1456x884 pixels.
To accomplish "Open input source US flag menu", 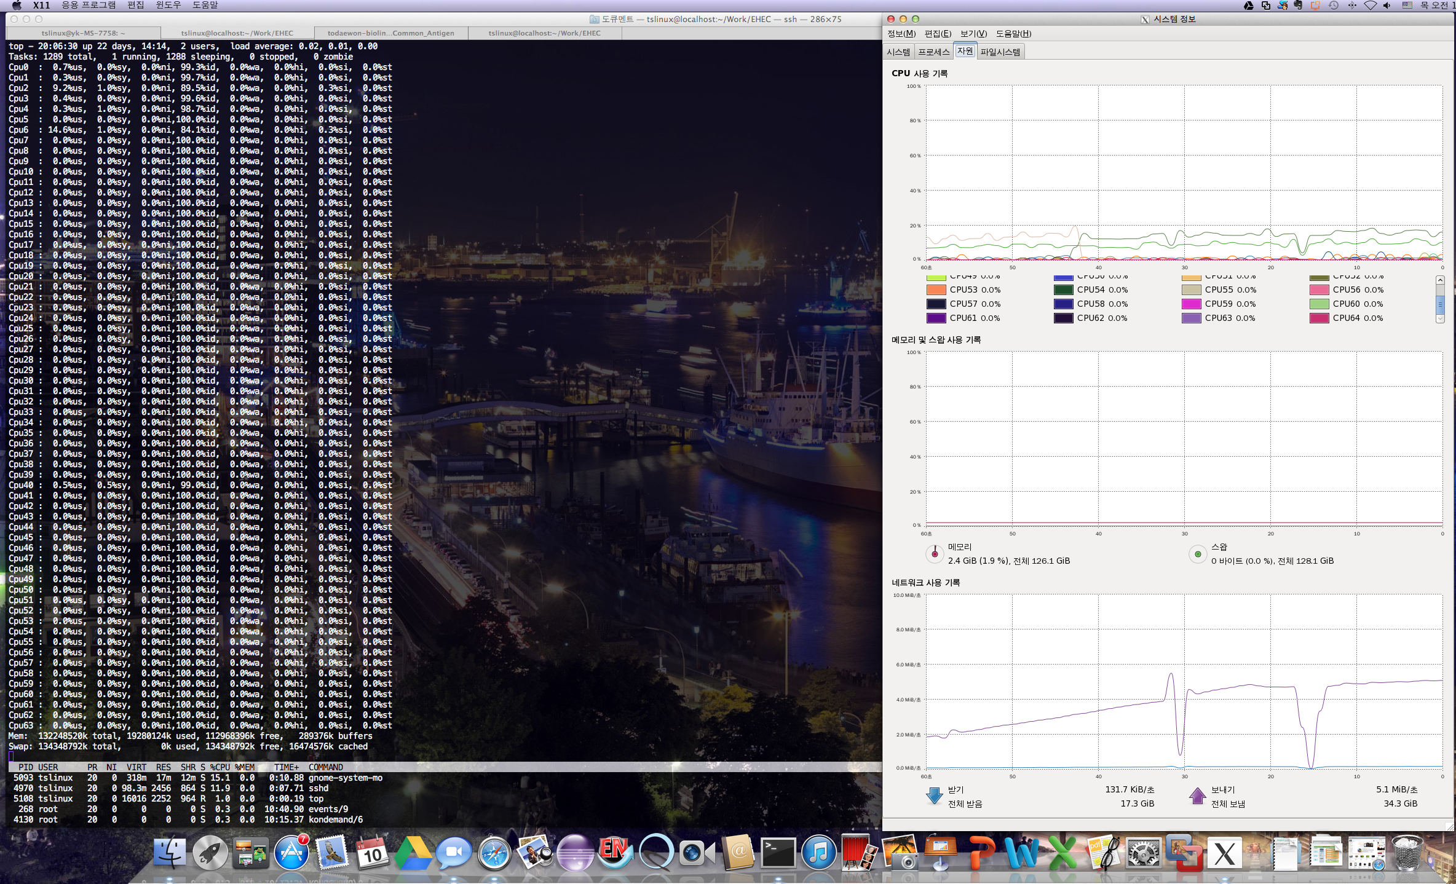I will coord(1407,6).
